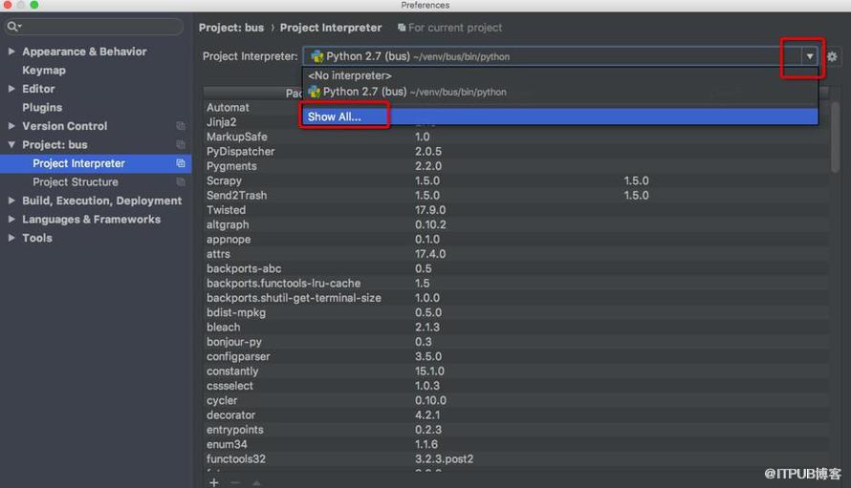Screen dimensions: 851x488
Task: Select the Jinja2 package row
Action: pyautogui.click(x=515, y=122)
